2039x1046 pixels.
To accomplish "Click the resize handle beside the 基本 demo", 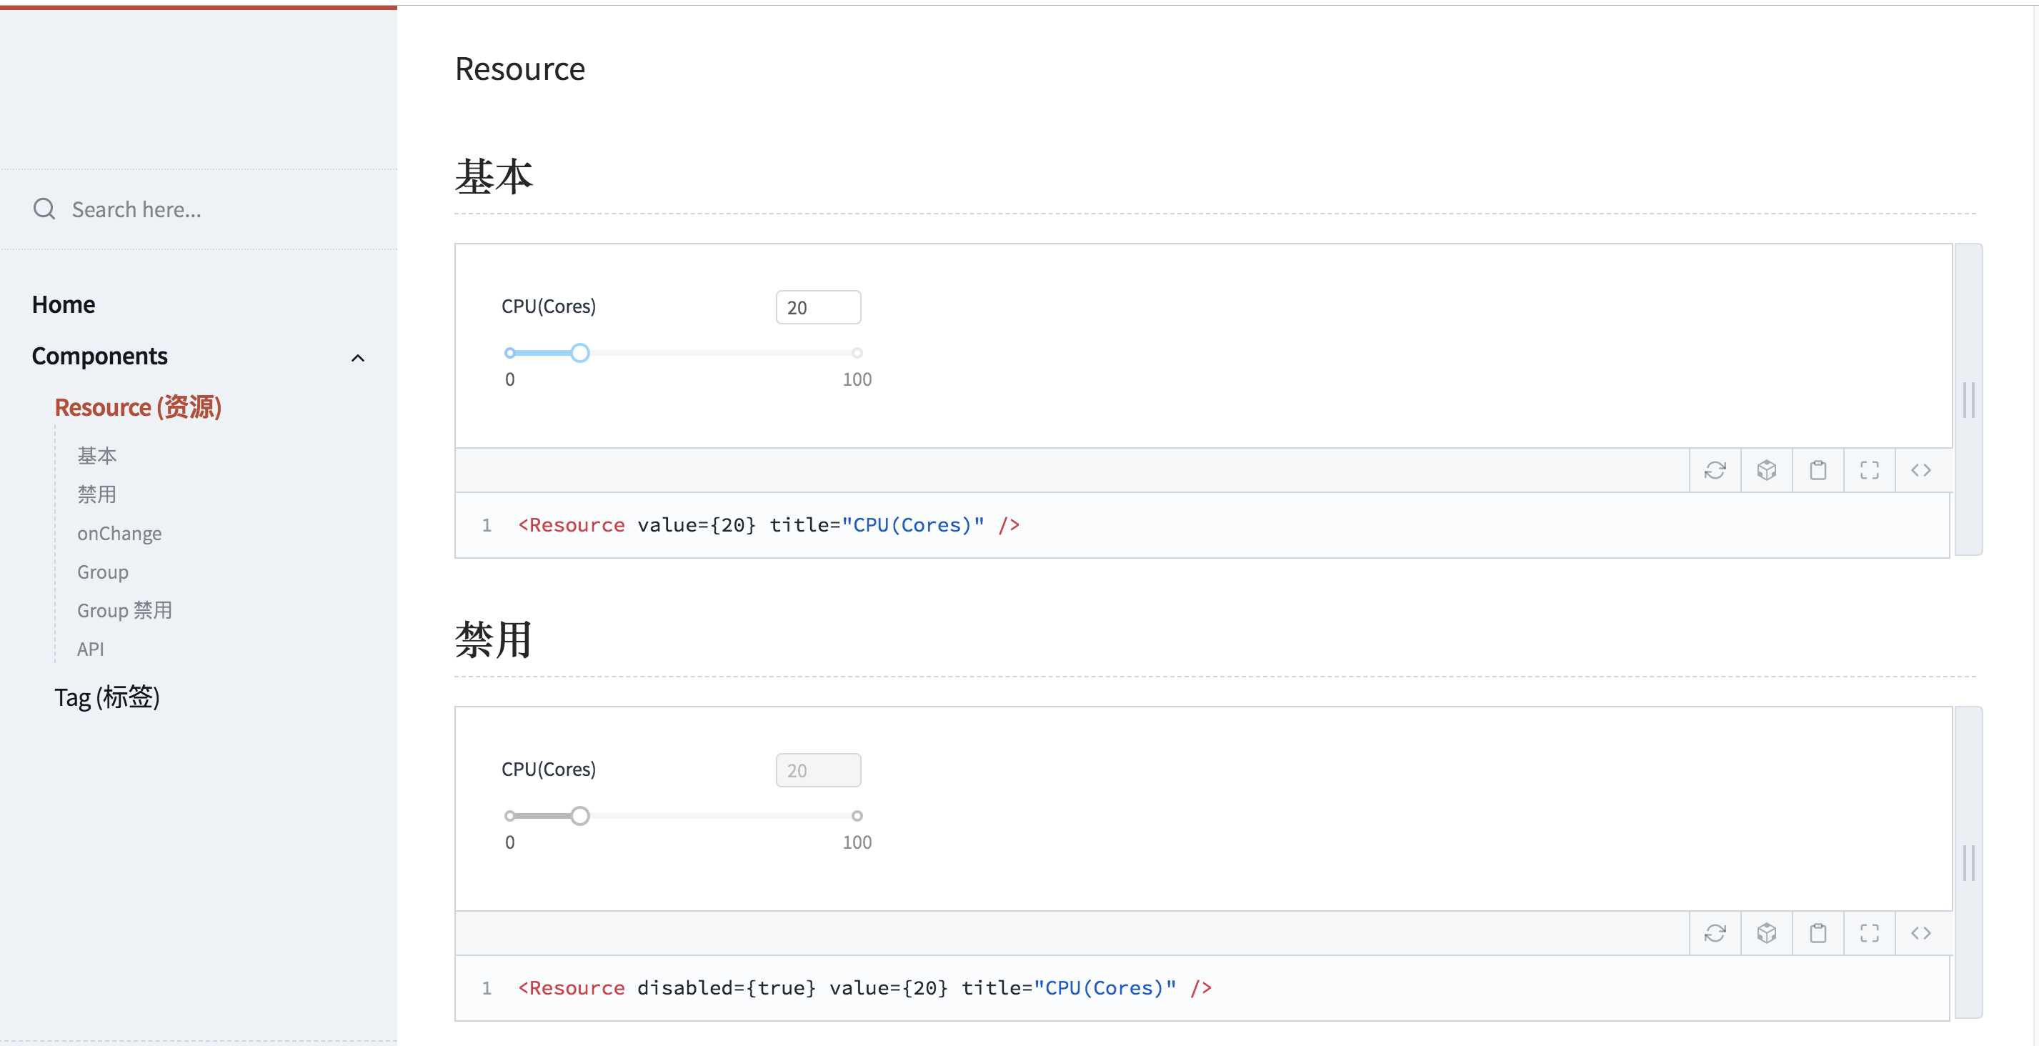I will click(1970, 400).
